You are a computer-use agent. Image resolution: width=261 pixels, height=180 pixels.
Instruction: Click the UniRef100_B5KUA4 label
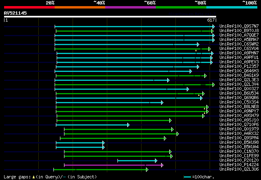coord(239,147)
